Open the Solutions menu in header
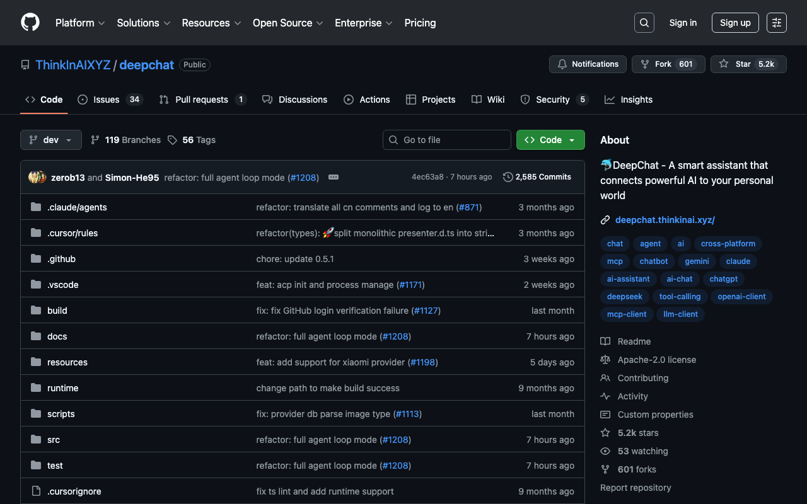 pyautogui.click(x=143, y=23)
